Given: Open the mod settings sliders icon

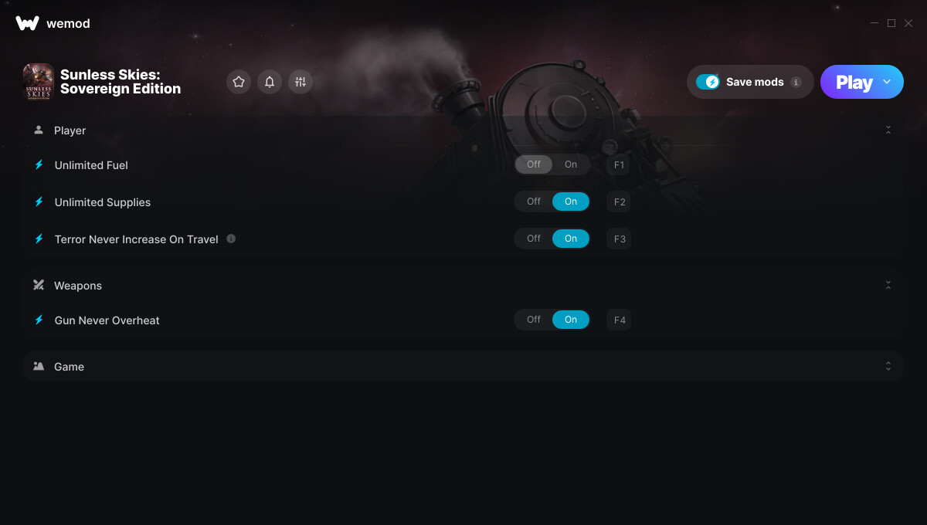Looking at the screenshot, I should click(301, 82).
